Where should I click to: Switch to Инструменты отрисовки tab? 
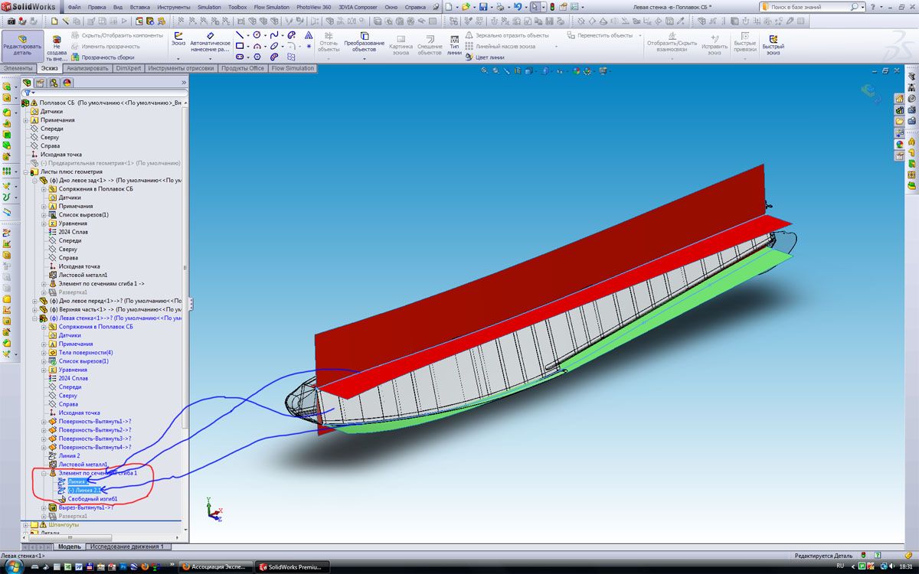(181, 68)
